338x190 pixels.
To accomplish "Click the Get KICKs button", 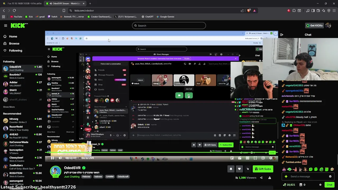I will tap(314, 26).
